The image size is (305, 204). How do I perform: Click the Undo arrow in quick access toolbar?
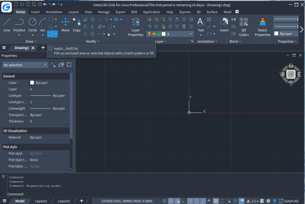coord(45,4)
